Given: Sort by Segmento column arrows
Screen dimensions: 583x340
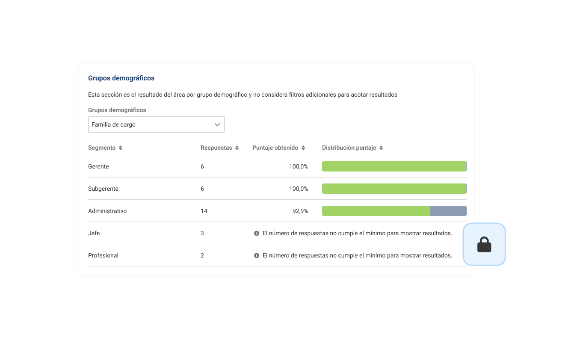Looking at the screenshot, I should click(121, 148).
